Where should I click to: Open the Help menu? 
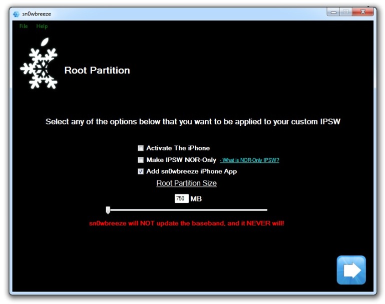pyautogui.click(x=42, y=26)
